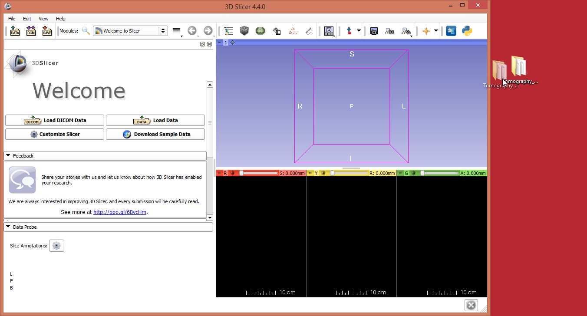Collapse the Data Probe section
Image resolution: width=587 pixels, height=316 pixels.
click(108, 227)
